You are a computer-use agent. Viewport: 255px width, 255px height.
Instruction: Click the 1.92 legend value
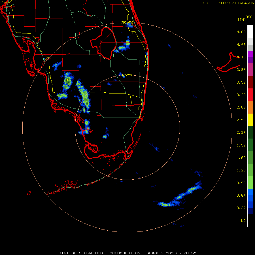[x=241, y=145]
